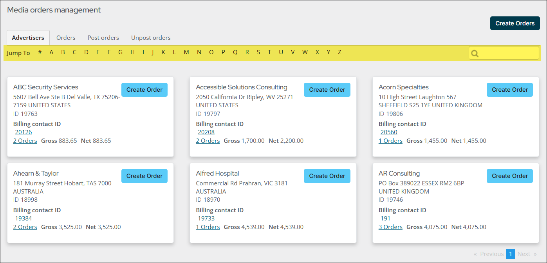Image resolution: width=547 pixels, height=263 pixels.
Task: Jump to letter P advertisers
Action: tap(223, 52)
